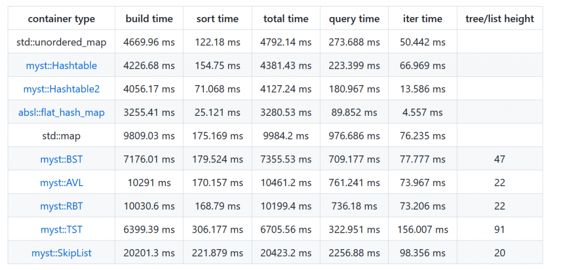This screenshot has width=563, height=270.
Task: Select the 20201.3 ms build time cell
Action: pyautogui.click(x=149, y=253)
